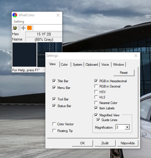The image size is (151, 158).
Task: Enable RGB in Decimal checkbox
Action: (x=96, y=86)
